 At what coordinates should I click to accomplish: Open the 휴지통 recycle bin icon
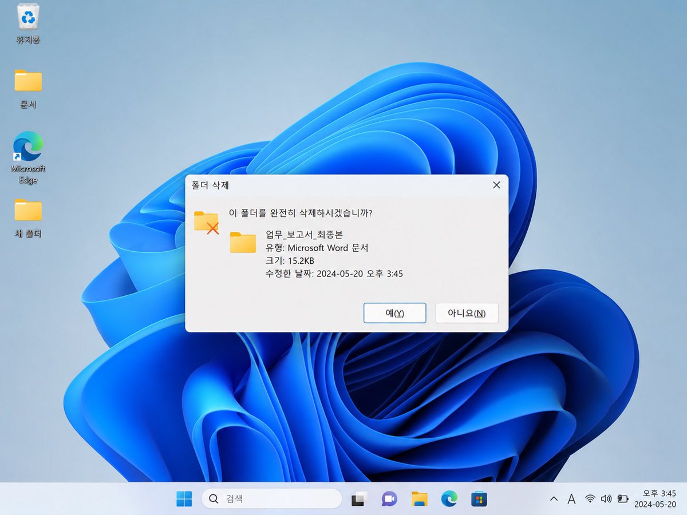28,23
